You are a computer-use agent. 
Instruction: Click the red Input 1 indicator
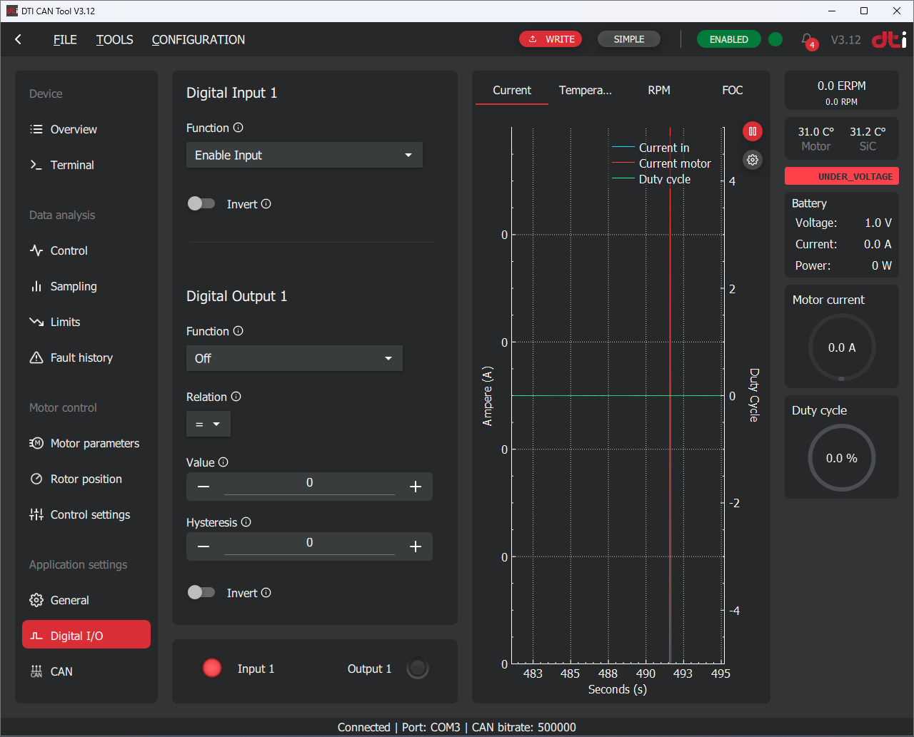point(212,668)
